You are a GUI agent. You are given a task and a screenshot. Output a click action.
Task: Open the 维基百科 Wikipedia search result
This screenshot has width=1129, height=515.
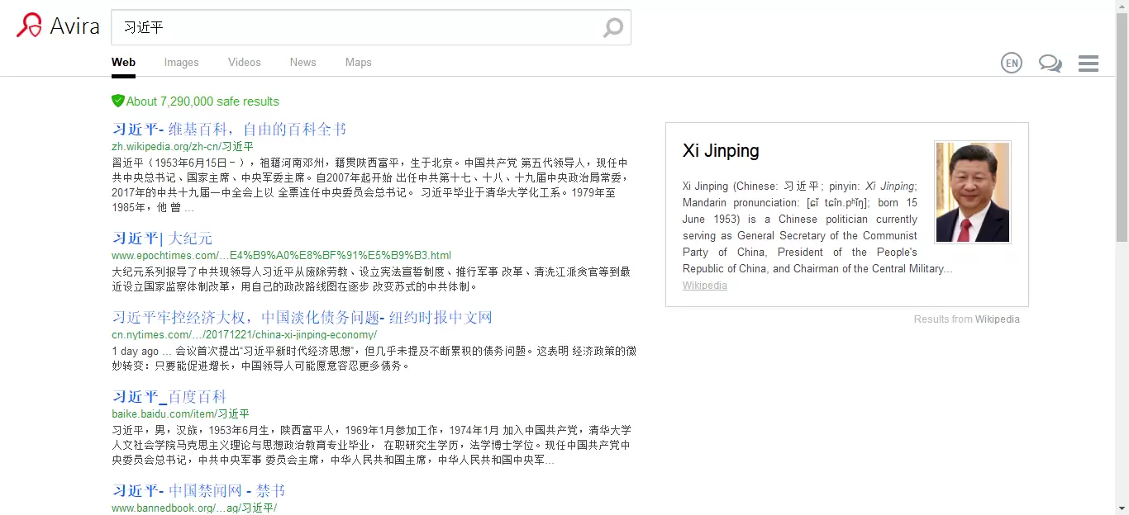[229, 130]
